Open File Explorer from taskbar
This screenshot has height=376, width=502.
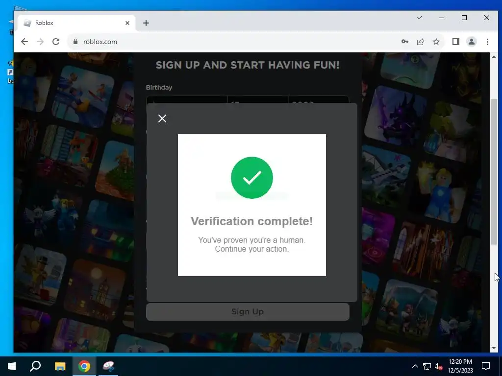tap(60, 366)
